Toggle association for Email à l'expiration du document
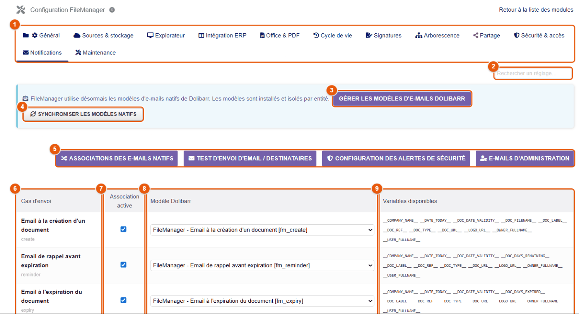 [123, 300]
